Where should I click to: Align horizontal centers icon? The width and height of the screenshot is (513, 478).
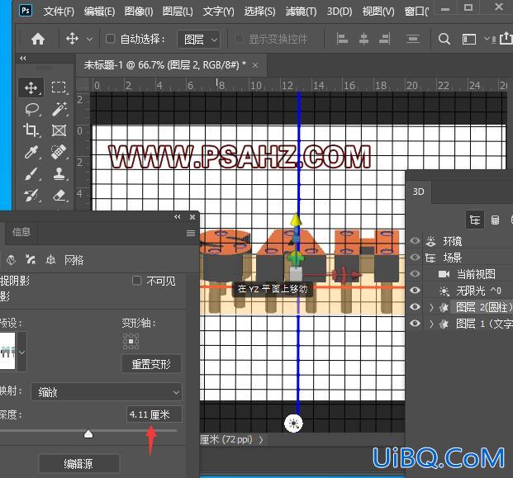363,39
